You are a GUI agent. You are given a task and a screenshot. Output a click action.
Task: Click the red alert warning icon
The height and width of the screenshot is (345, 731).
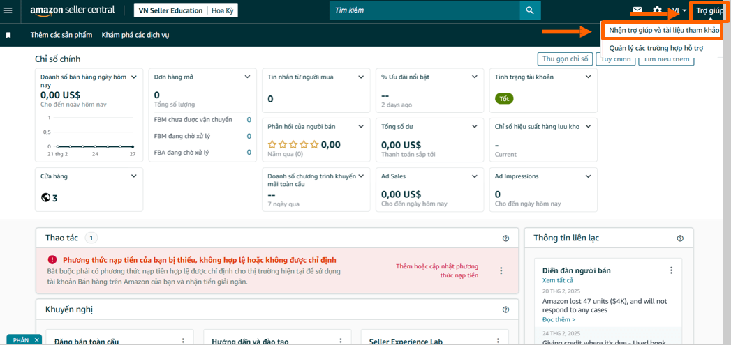tap(52, 260)
